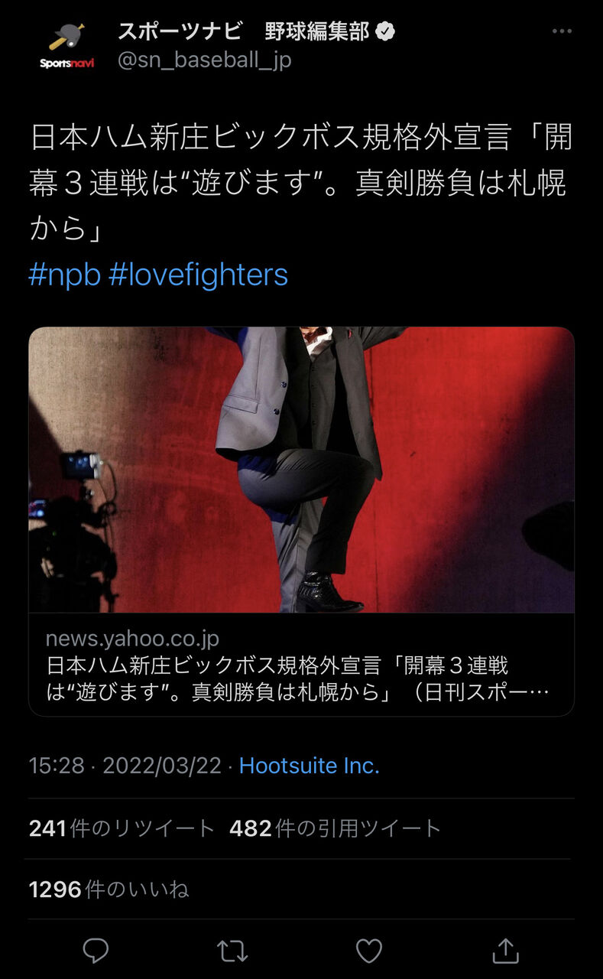Open the Sportsnavi profile avatar
The image size is (603, 979).
pos(66,45)
